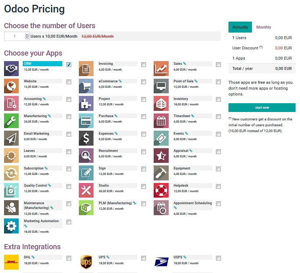The image size is (300, 273).
Task: Click the Sales chart icon
Action: tap(161, 68)
